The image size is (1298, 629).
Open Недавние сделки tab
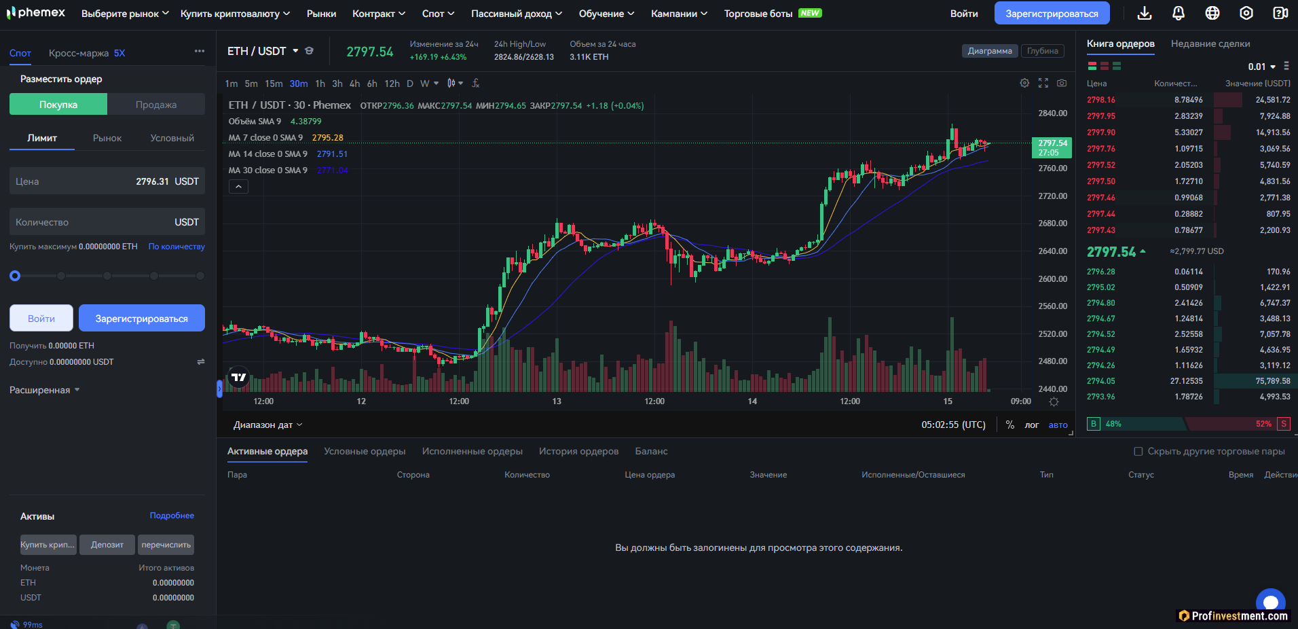tap(1210, 43)
